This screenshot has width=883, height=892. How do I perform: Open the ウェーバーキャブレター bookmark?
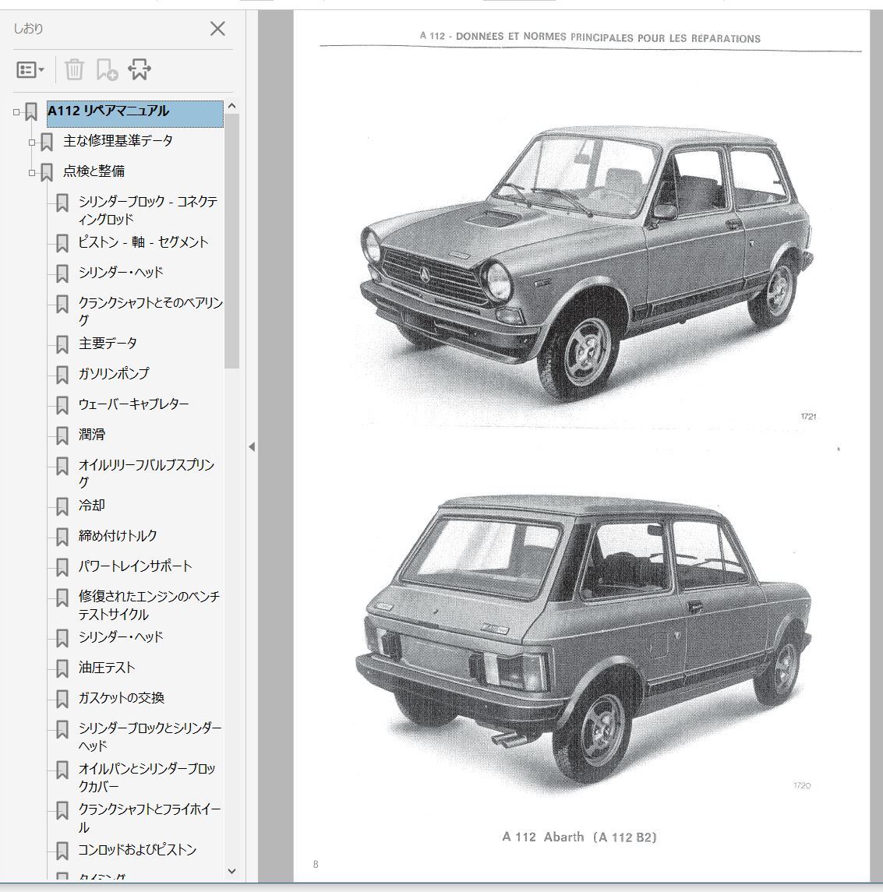coord(134,404)
